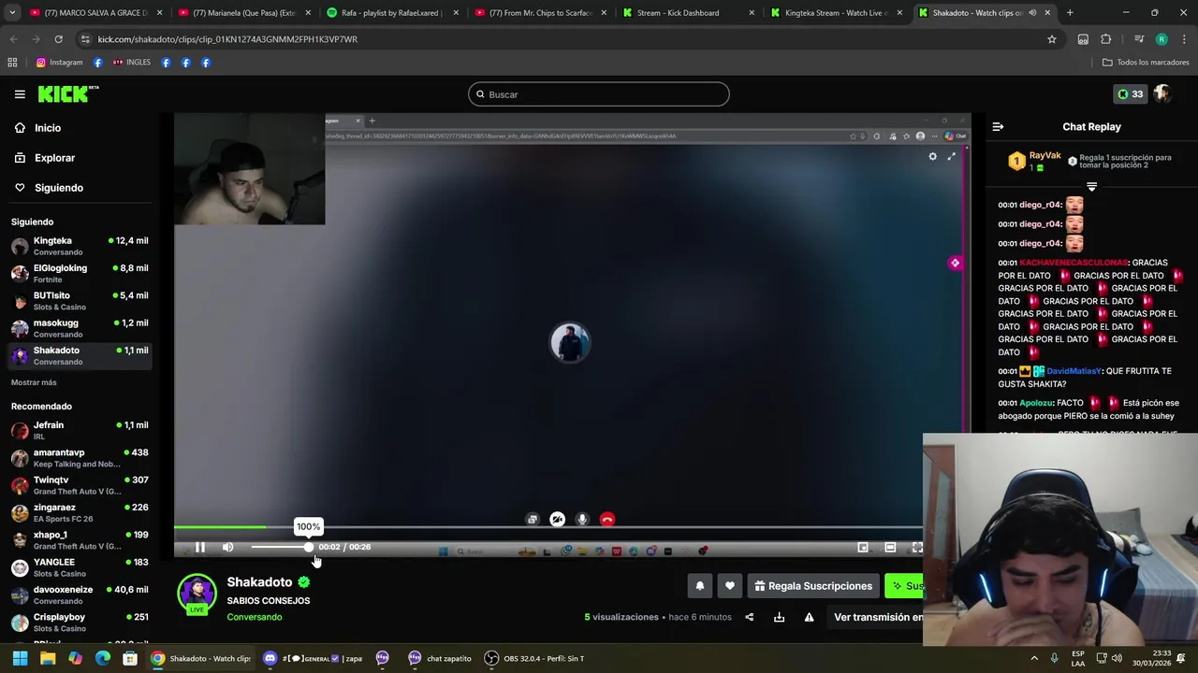
Task: Mute the clip volume speaker icon
Action: pos(227,548)
